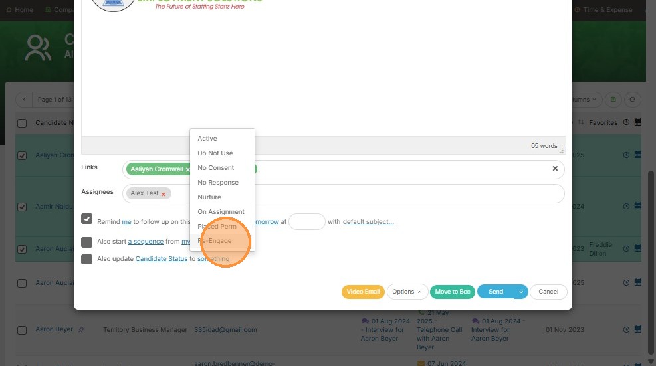The height and width of the screenshot is (366, 656).
Task: Click the Move to Bcc button
Action: click(x=452, y=292)
